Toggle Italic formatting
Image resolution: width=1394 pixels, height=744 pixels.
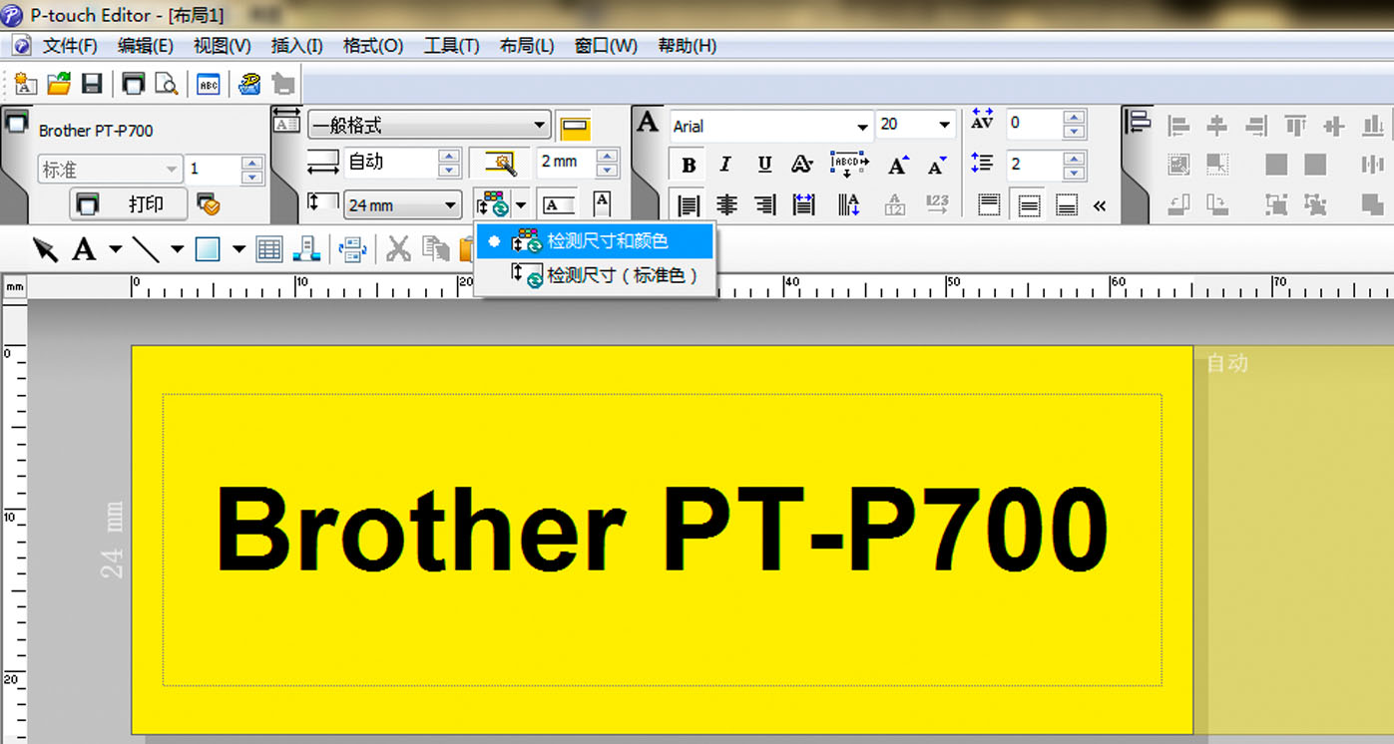click(725, 165)
